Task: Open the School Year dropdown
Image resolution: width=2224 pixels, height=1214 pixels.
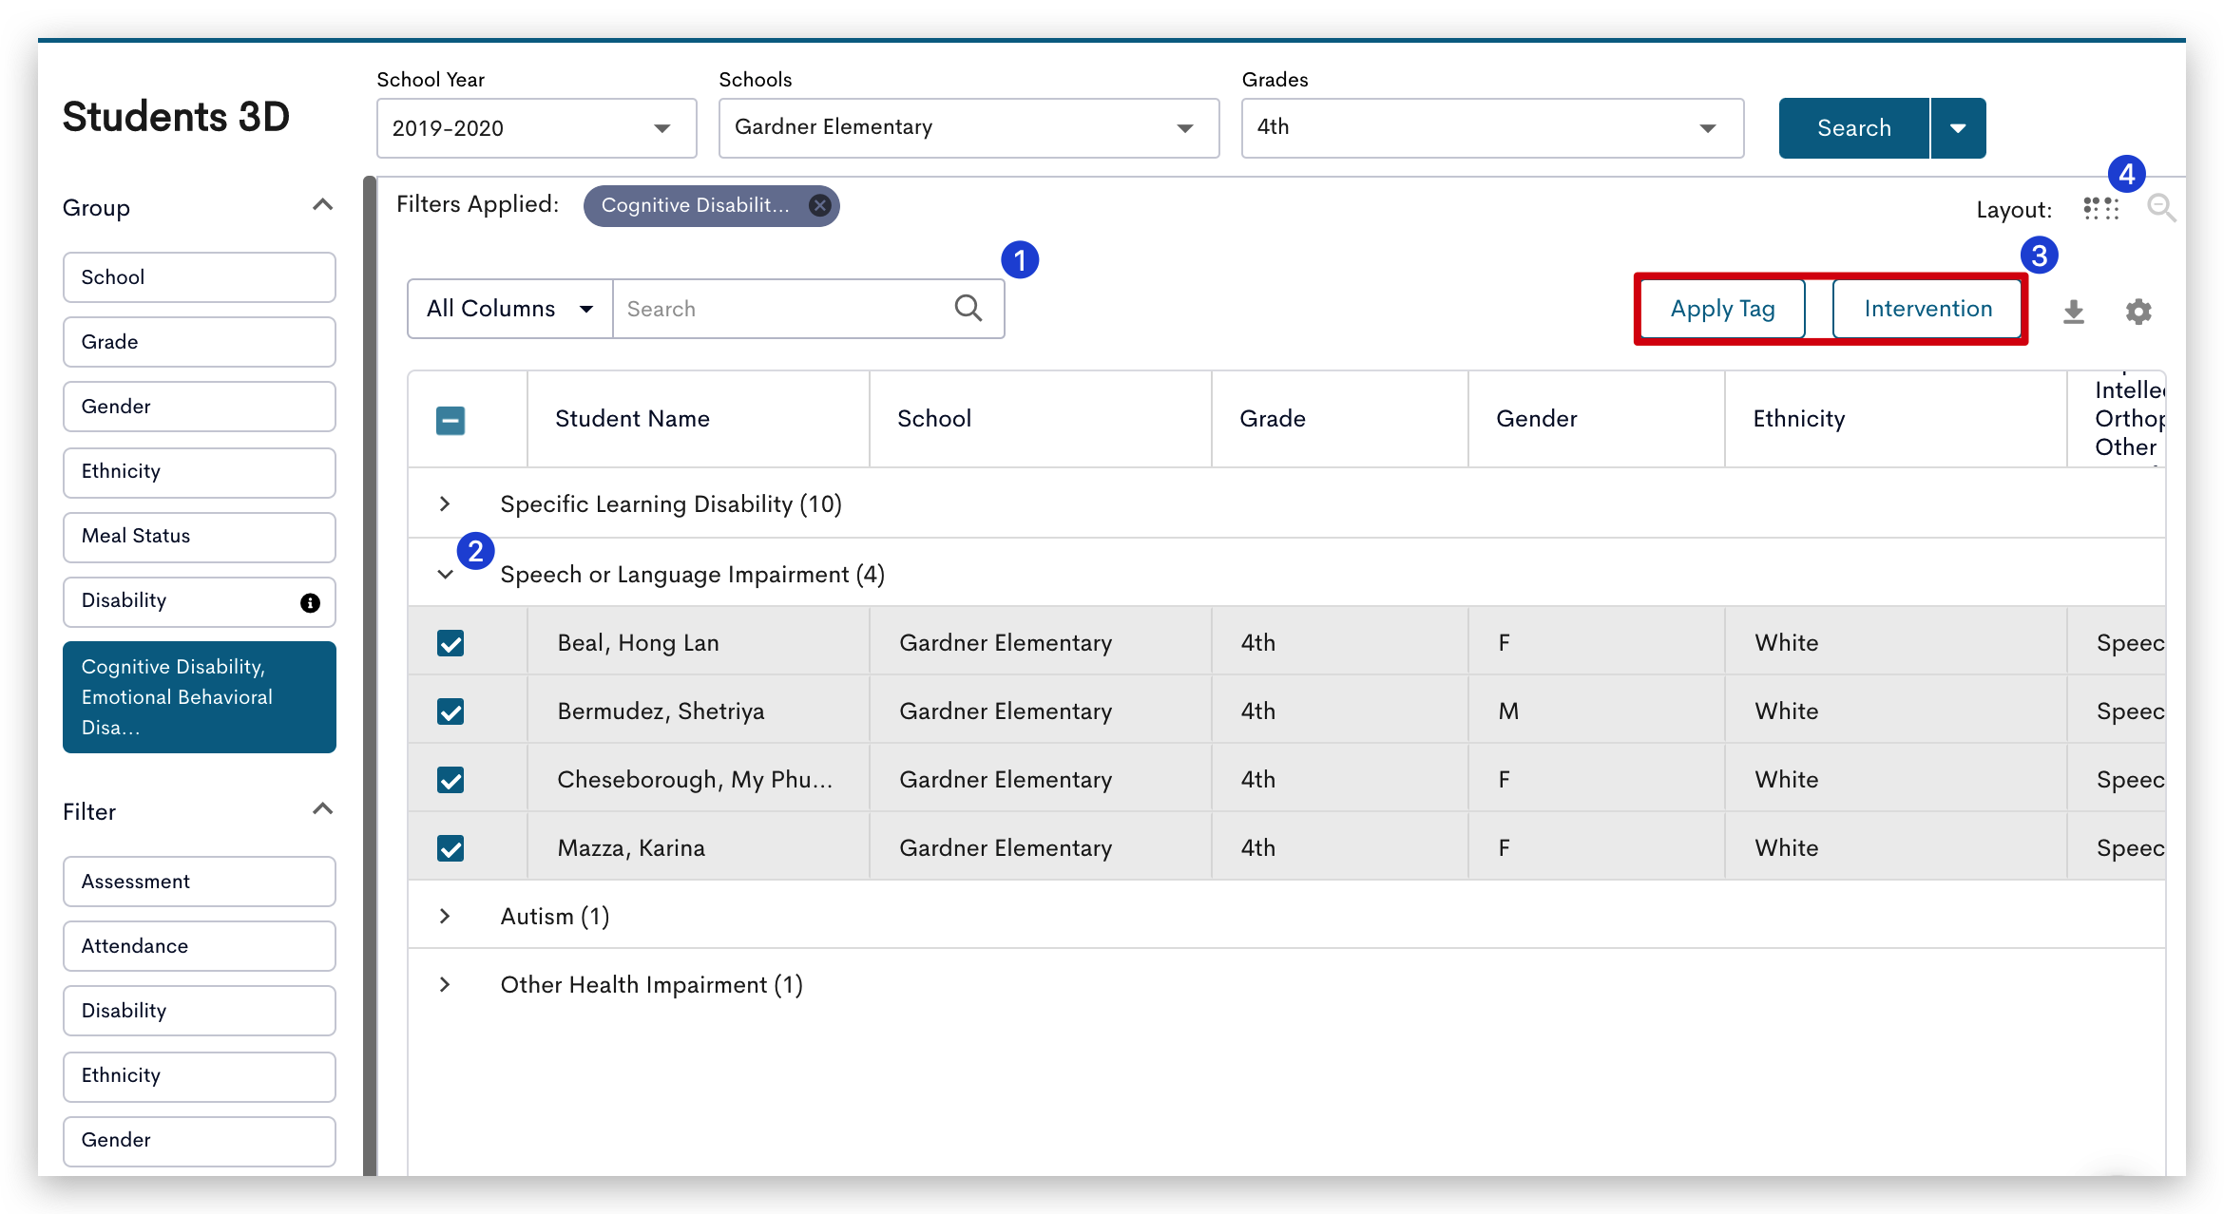Action: pos(536,128)
